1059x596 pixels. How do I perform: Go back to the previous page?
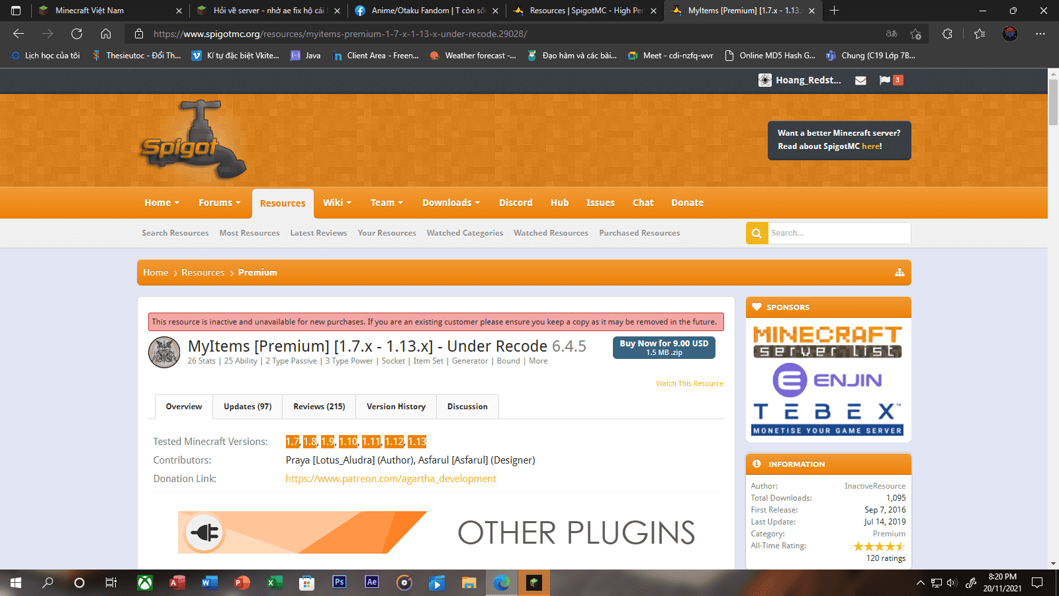click(19, 34)
